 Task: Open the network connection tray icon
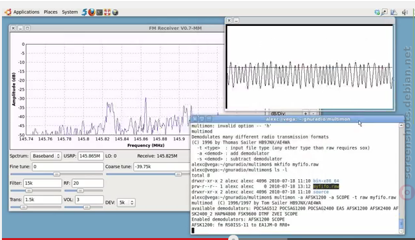pyautogui.click(x=394, y=12)
